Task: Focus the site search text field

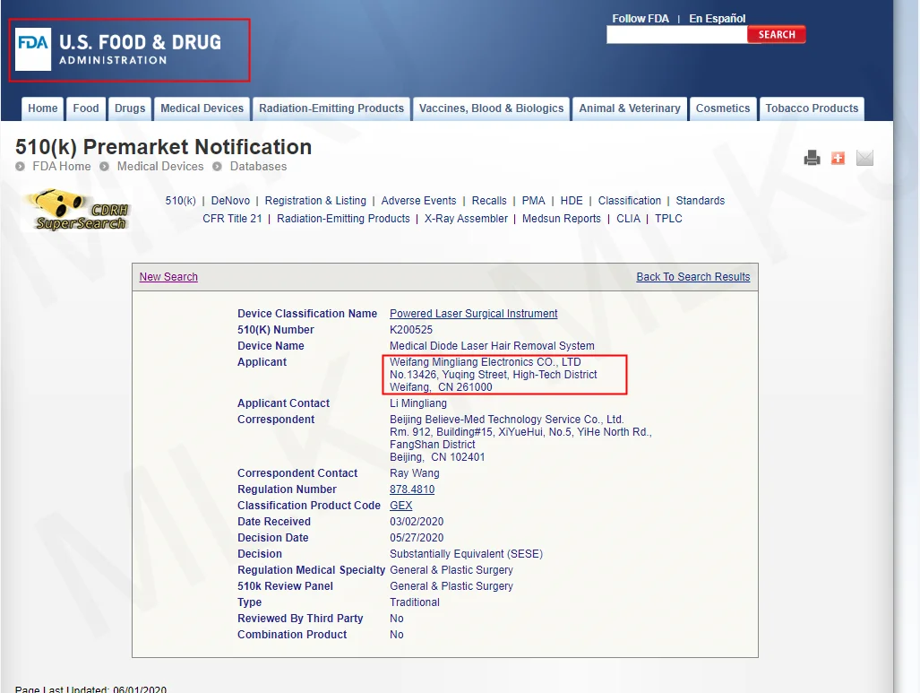Action: click(677, 35)
